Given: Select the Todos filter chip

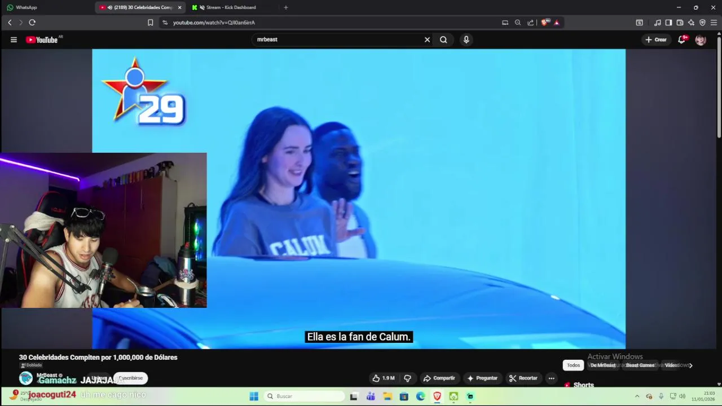Looking at the screenshot, I should (573, 365).
